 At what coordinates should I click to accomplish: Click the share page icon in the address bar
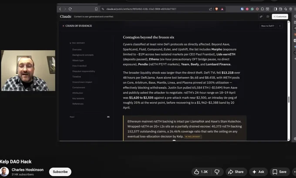[210, 9]
